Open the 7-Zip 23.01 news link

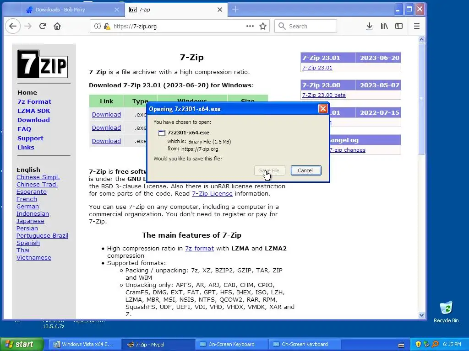[x=317, y=68]
